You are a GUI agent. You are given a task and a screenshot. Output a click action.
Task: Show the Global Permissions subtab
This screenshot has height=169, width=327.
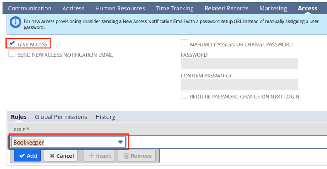click(61, 117)
